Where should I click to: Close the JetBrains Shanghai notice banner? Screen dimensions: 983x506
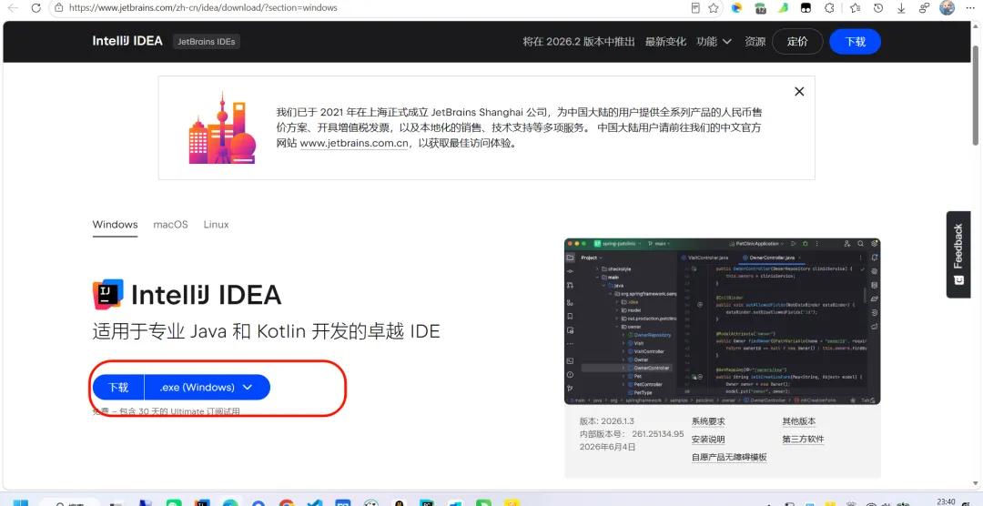(x=799, y=92)
